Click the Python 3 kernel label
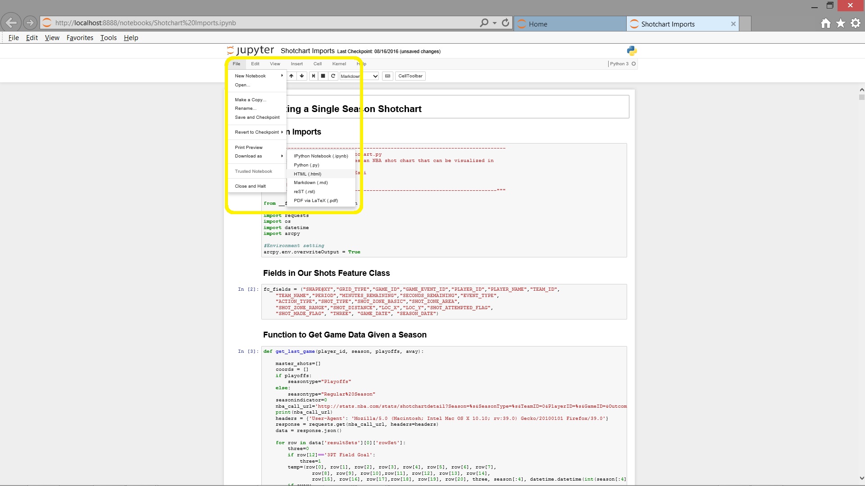The image size is (865, 486). click(x=619, y=64)
